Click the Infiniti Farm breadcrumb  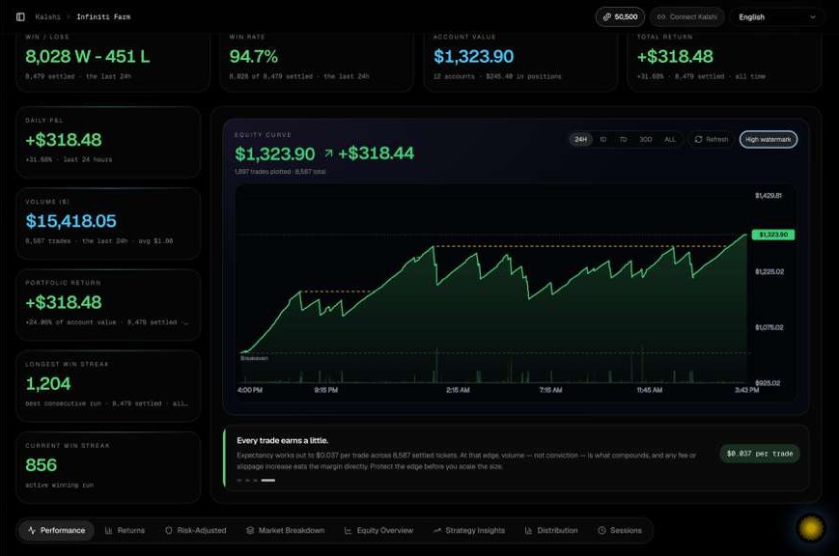coord(103,17)
